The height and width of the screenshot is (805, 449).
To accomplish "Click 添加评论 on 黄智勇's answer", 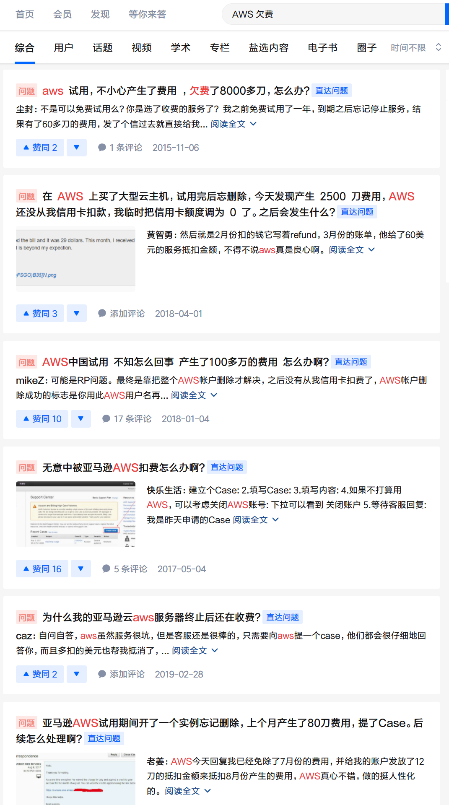I will [121, 314].
